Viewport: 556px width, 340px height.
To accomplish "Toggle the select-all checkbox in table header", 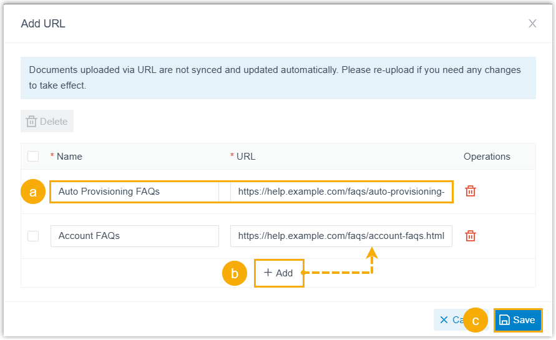I will pos(33,157).
